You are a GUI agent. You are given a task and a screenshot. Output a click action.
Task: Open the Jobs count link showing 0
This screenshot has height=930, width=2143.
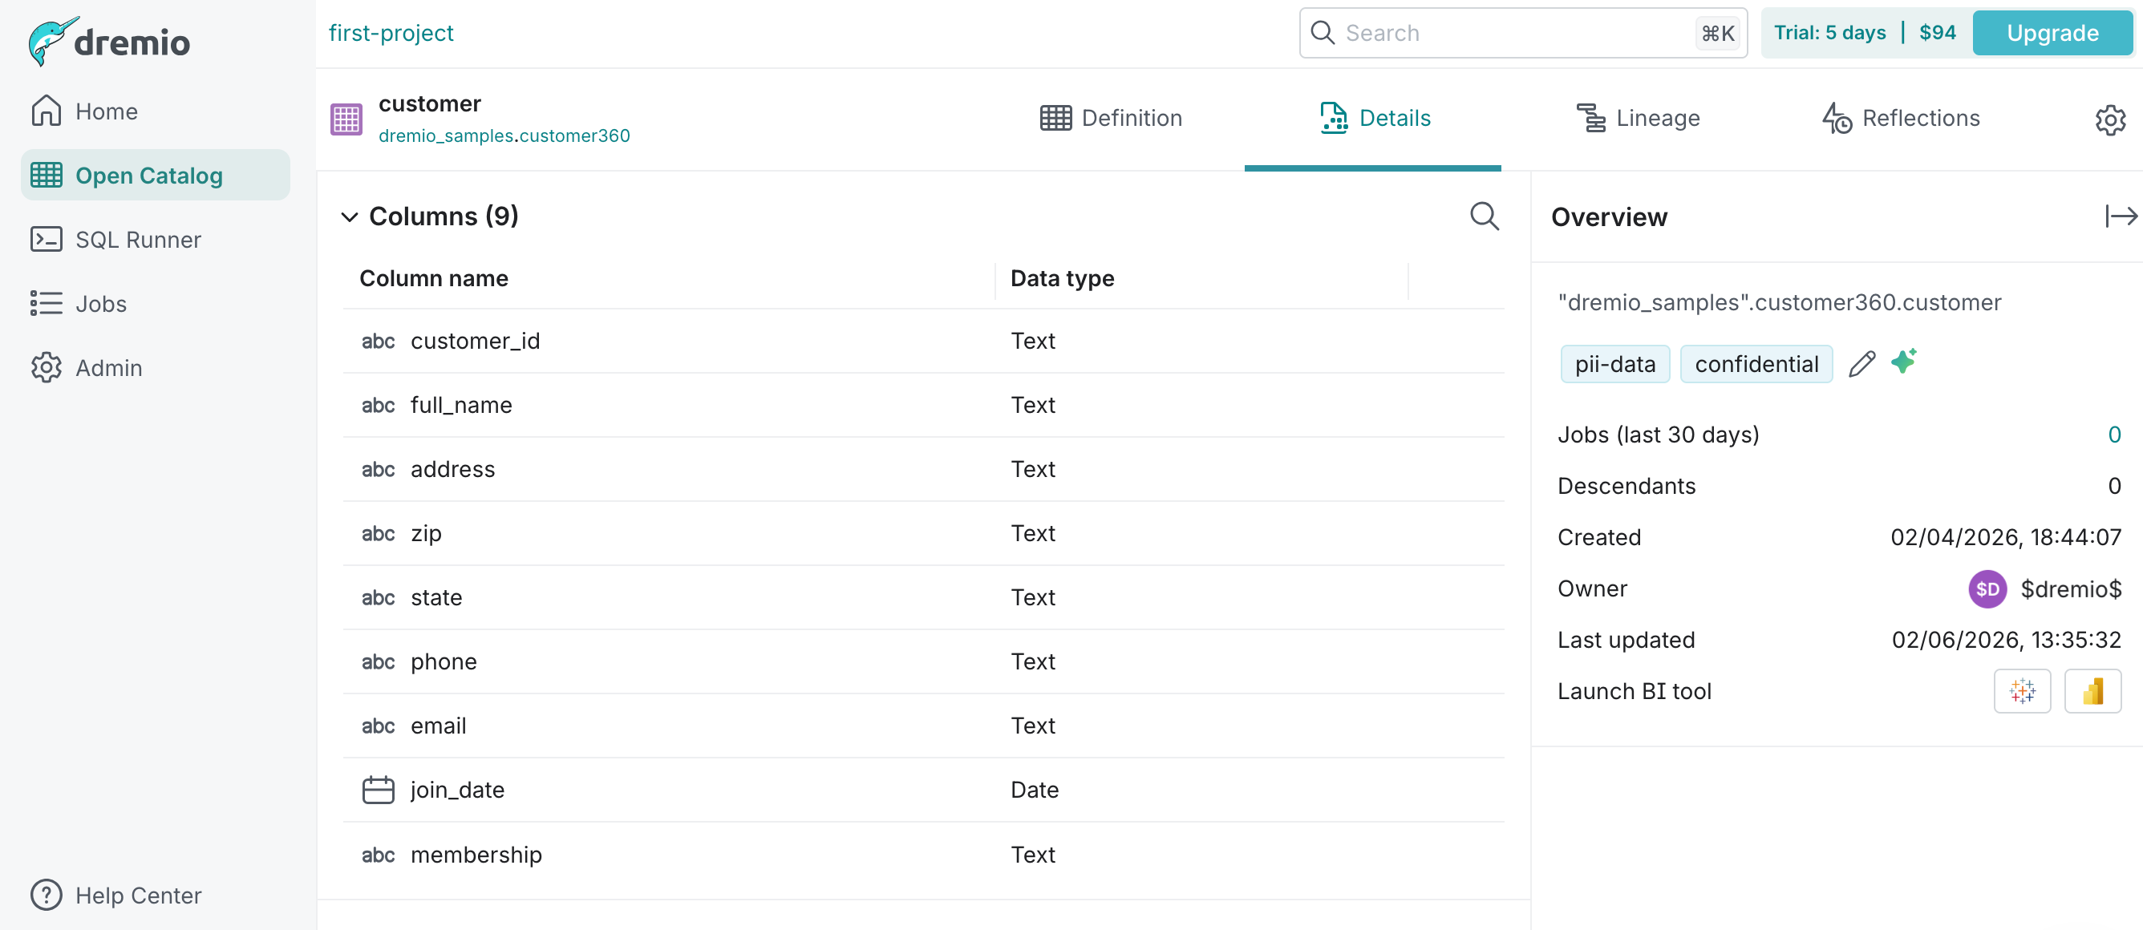2114,434
